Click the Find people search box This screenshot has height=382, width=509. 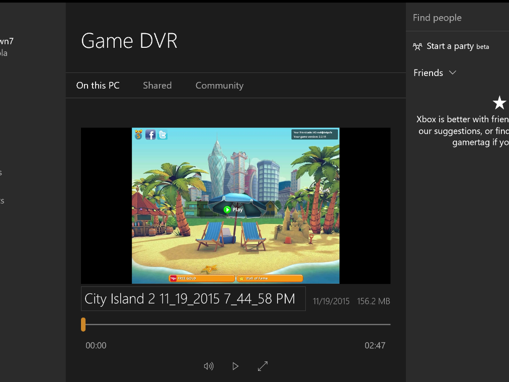click(457, 18)
